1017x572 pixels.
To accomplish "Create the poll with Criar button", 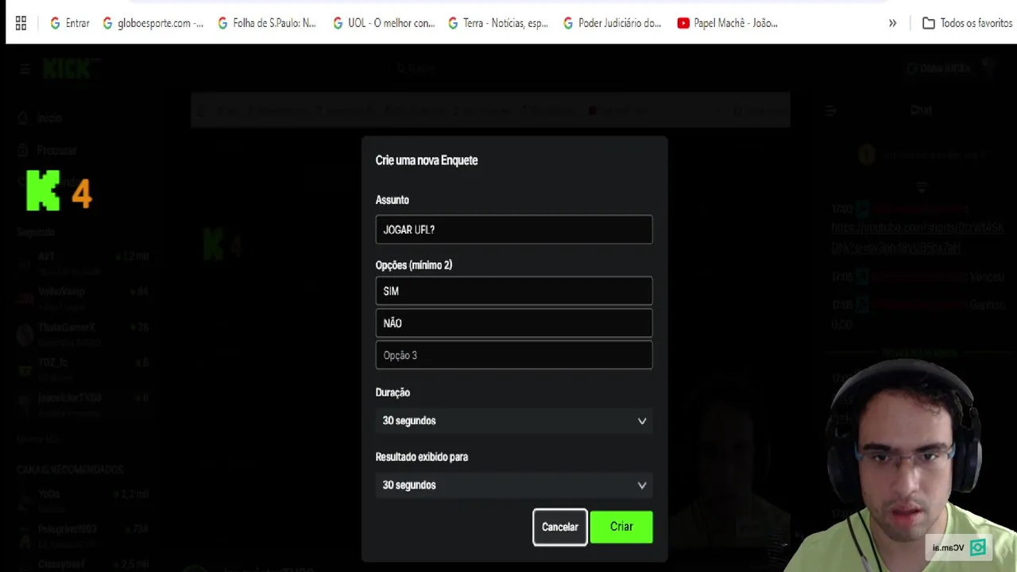I will (621, 527).
